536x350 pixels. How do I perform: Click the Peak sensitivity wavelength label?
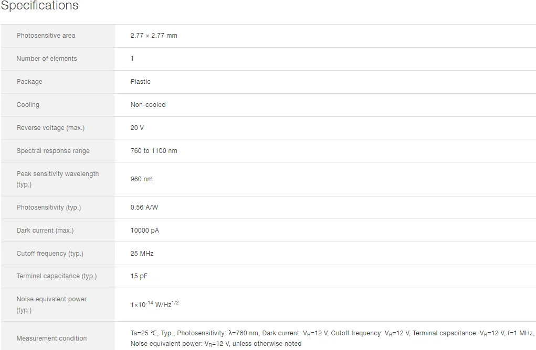pyautogui.click(x=57, y=174)
